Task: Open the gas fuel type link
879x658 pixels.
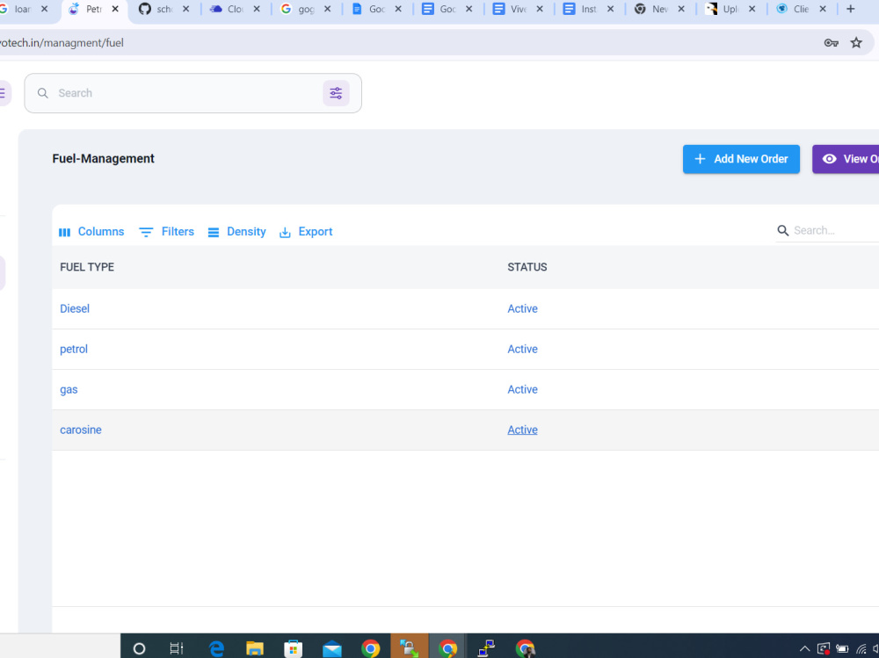Action: pyautogui.click(x=69, y=389)
